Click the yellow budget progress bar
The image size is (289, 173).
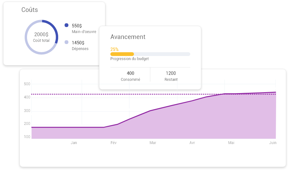pos(122,54)
